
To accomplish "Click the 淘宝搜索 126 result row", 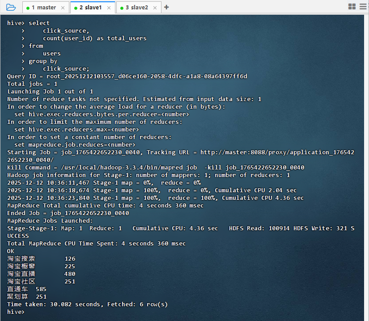I will tap(41, 259).
